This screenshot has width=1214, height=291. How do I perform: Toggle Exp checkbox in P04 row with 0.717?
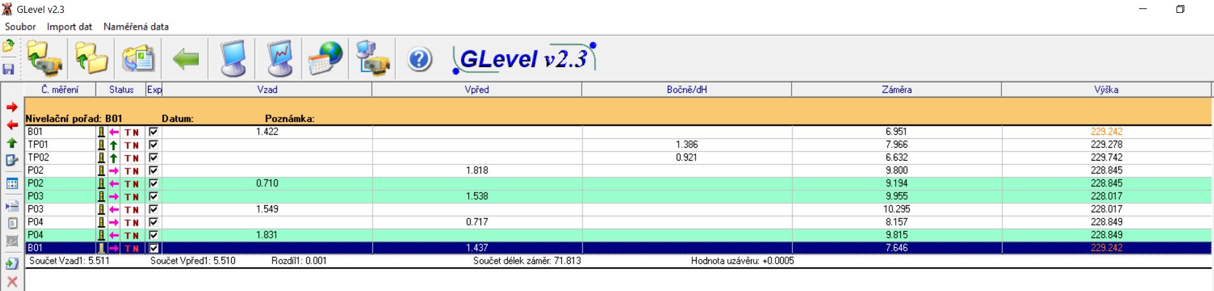pos(153,222)
